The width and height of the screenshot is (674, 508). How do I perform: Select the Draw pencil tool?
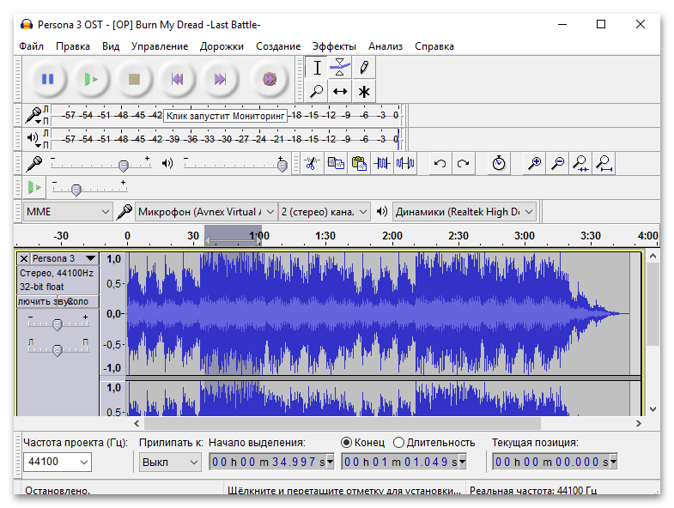tap(364, 68)
